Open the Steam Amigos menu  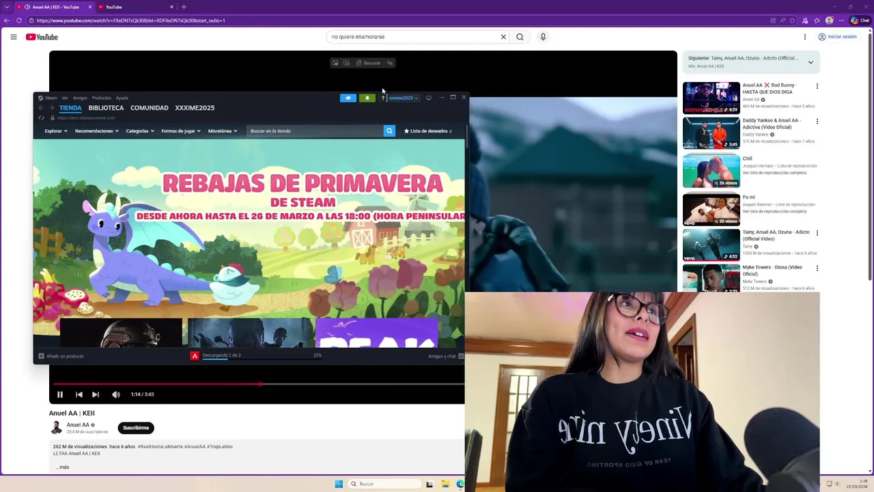pyautogui.click(x=80, y=98)
